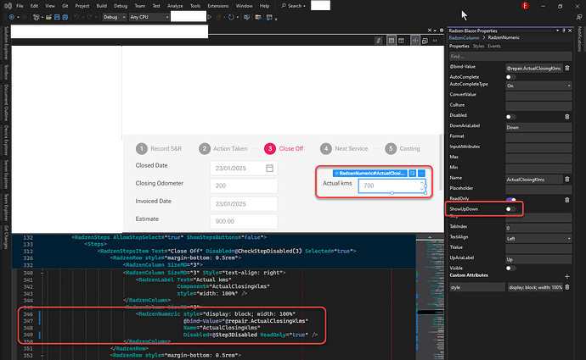Click the Closing Odometer input field
Screen dimensions: 586x360
[244, 186]
